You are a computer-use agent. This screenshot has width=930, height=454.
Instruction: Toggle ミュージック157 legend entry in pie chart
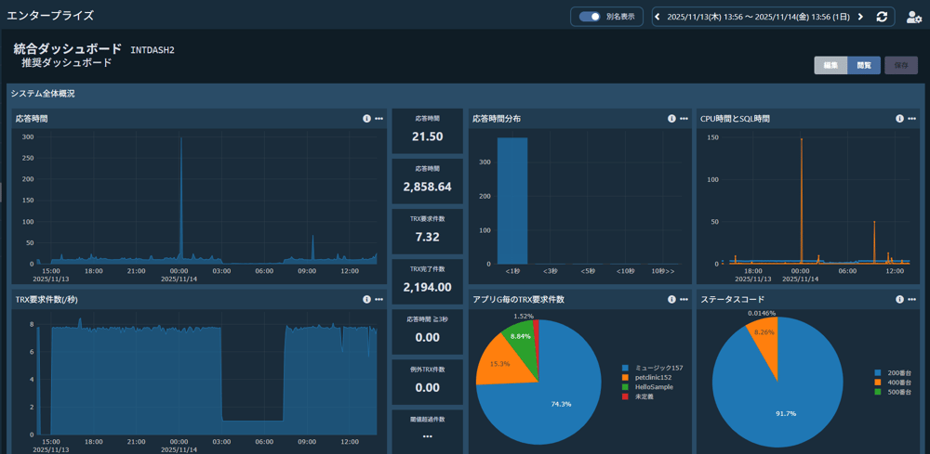click(x=659, y=369)
